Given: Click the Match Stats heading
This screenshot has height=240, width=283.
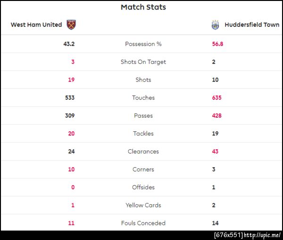Looking at the screenshot, I should 143,7.
